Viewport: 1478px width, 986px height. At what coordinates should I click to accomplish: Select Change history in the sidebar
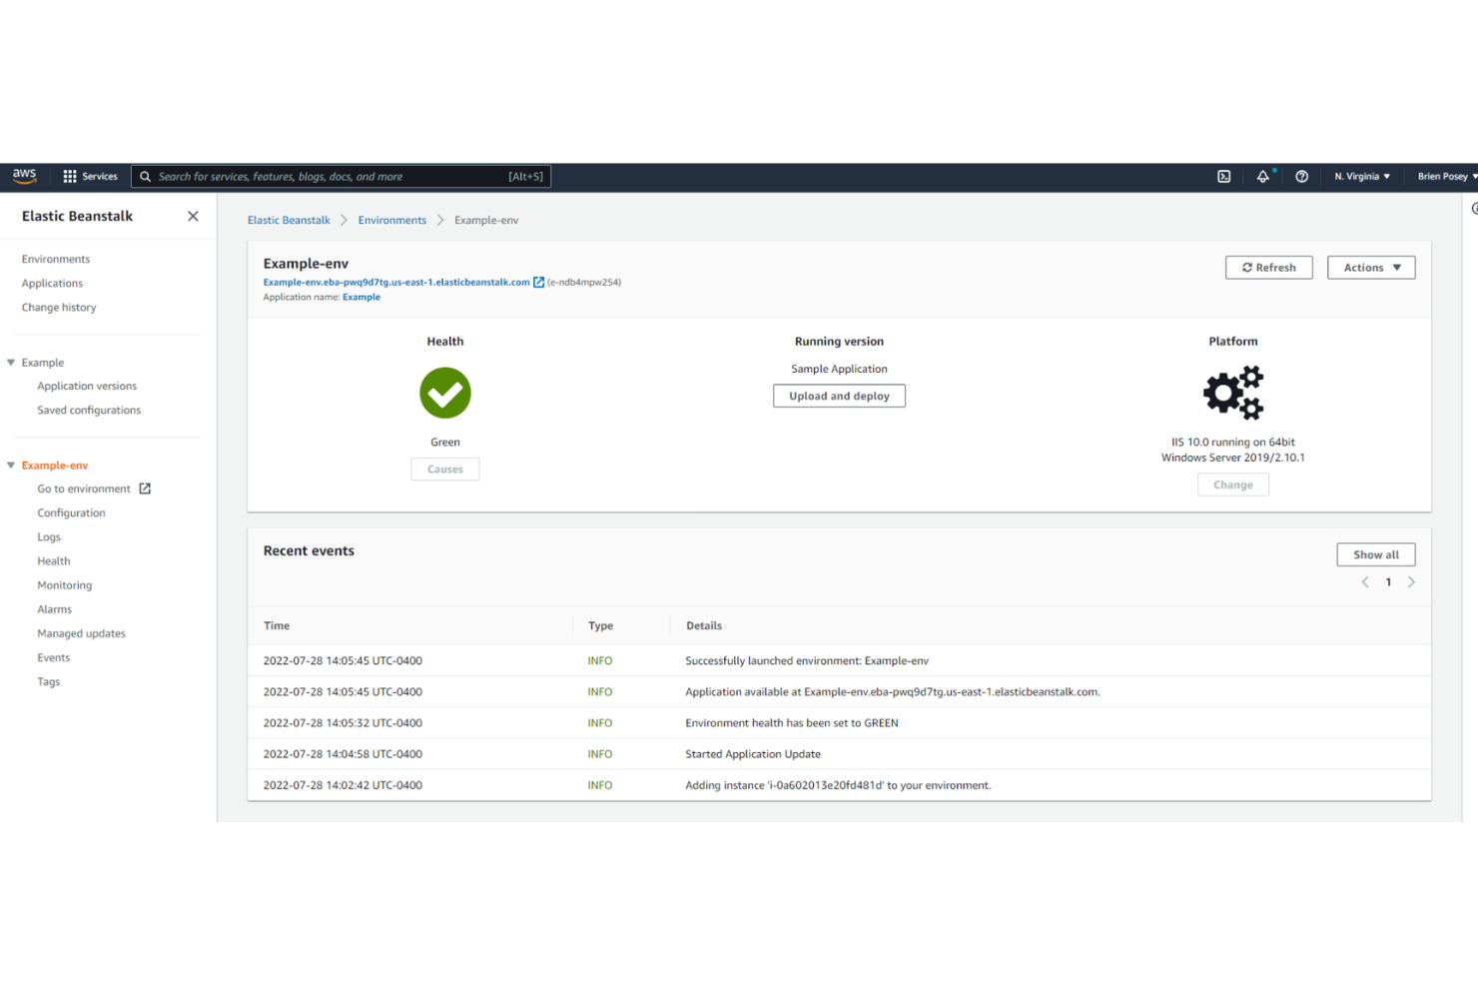click(59, 307)
